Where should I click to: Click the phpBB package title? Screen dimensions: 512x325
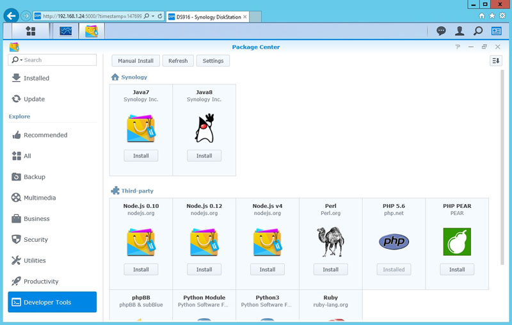pyautogui.click(x=141, y=297)
